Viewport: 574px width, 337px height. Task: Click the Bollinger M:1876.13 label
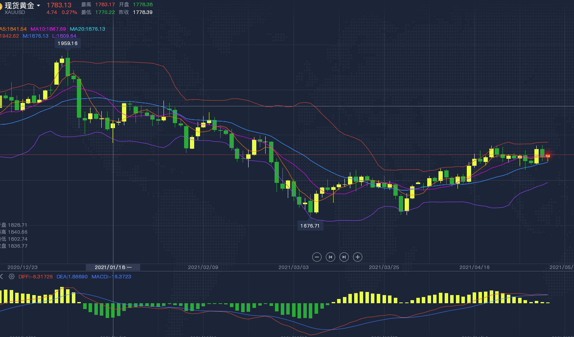(x=36, y=36)
